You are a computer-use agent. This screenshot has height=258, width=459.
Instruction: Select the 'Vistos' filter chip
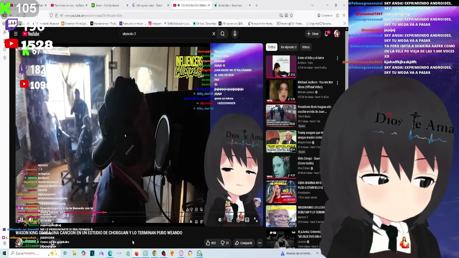[x=306, y=47]
